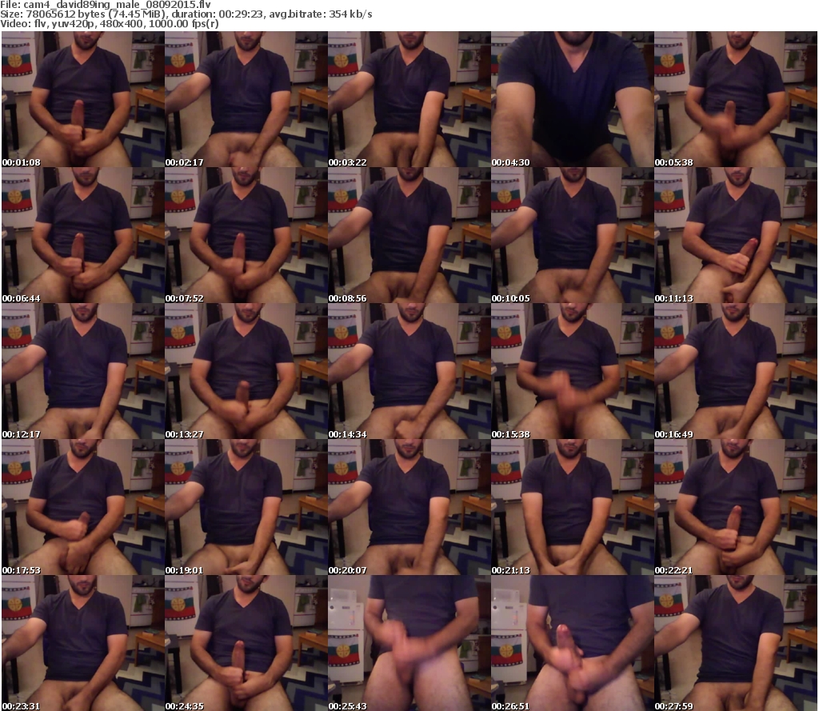
Task: Choose the frame stamped 00:21:13
Action: coord(573,507)
